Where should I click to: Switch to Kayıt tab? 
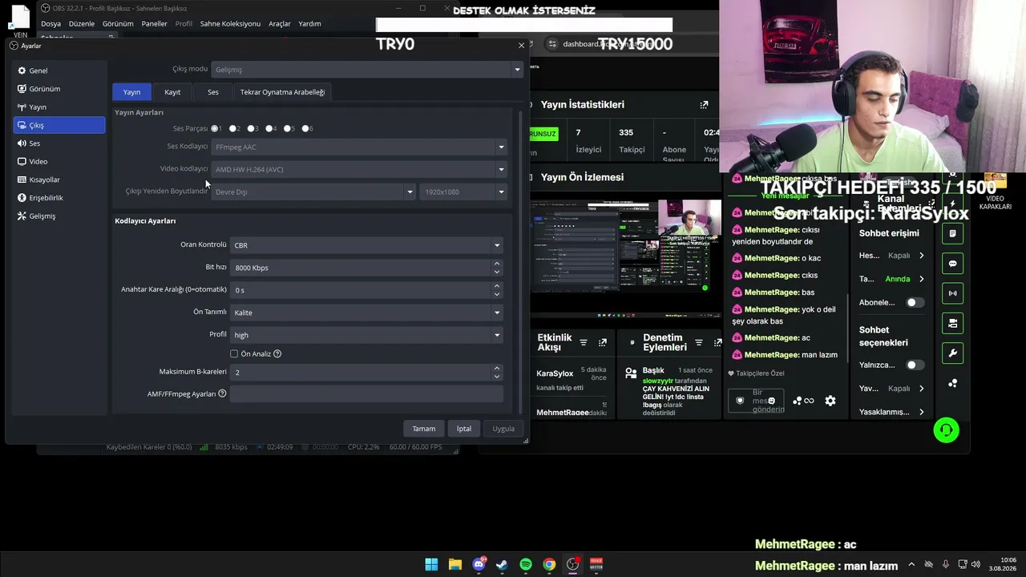172,92
